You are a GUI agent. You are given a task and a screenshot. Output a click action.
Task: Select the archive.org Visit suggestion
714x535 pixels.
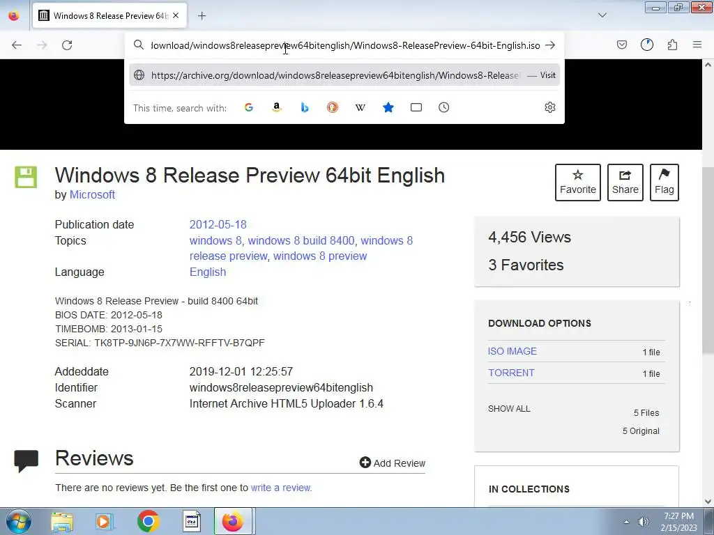pos(344,75)
